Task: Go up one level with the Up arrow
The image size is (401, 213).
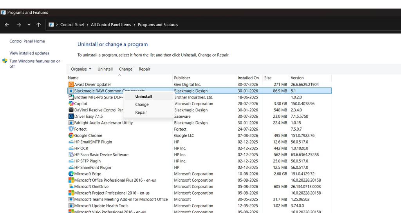Action: tap(39, 25)
